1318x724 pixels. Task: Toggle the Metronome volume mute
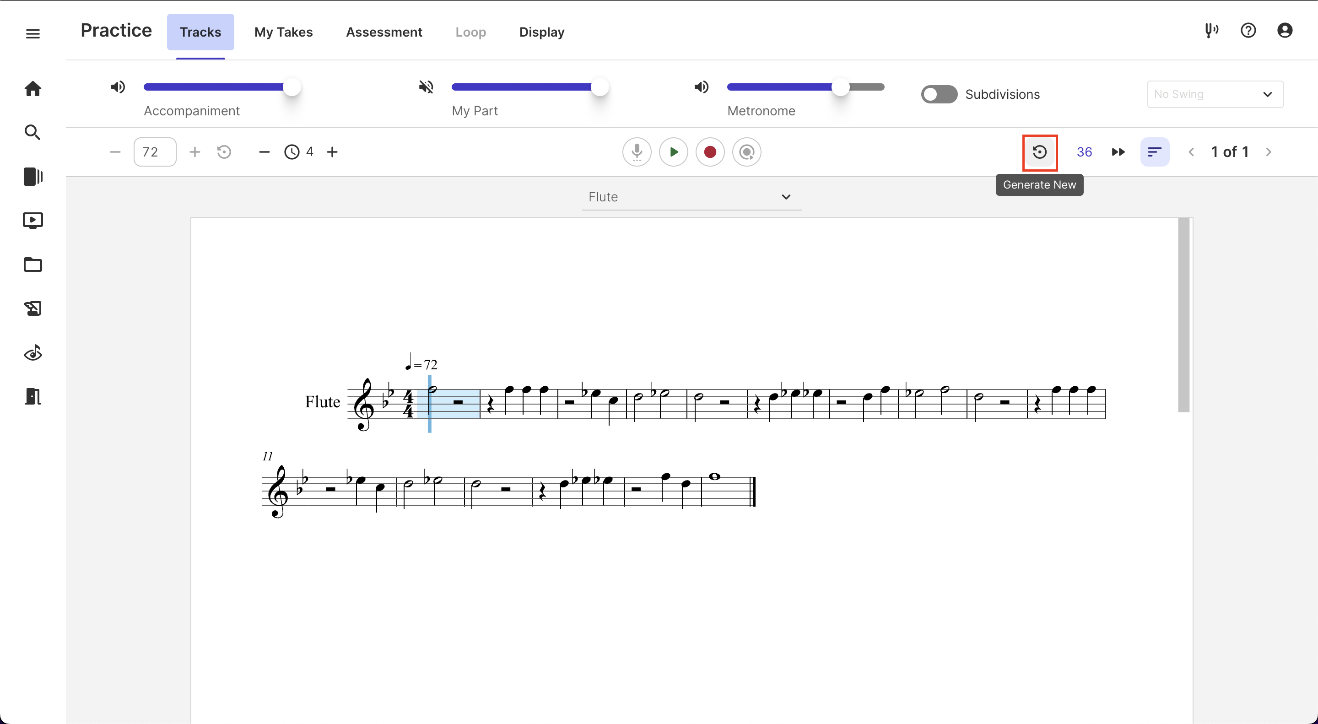pyautogui.click(x=701, y=86)
